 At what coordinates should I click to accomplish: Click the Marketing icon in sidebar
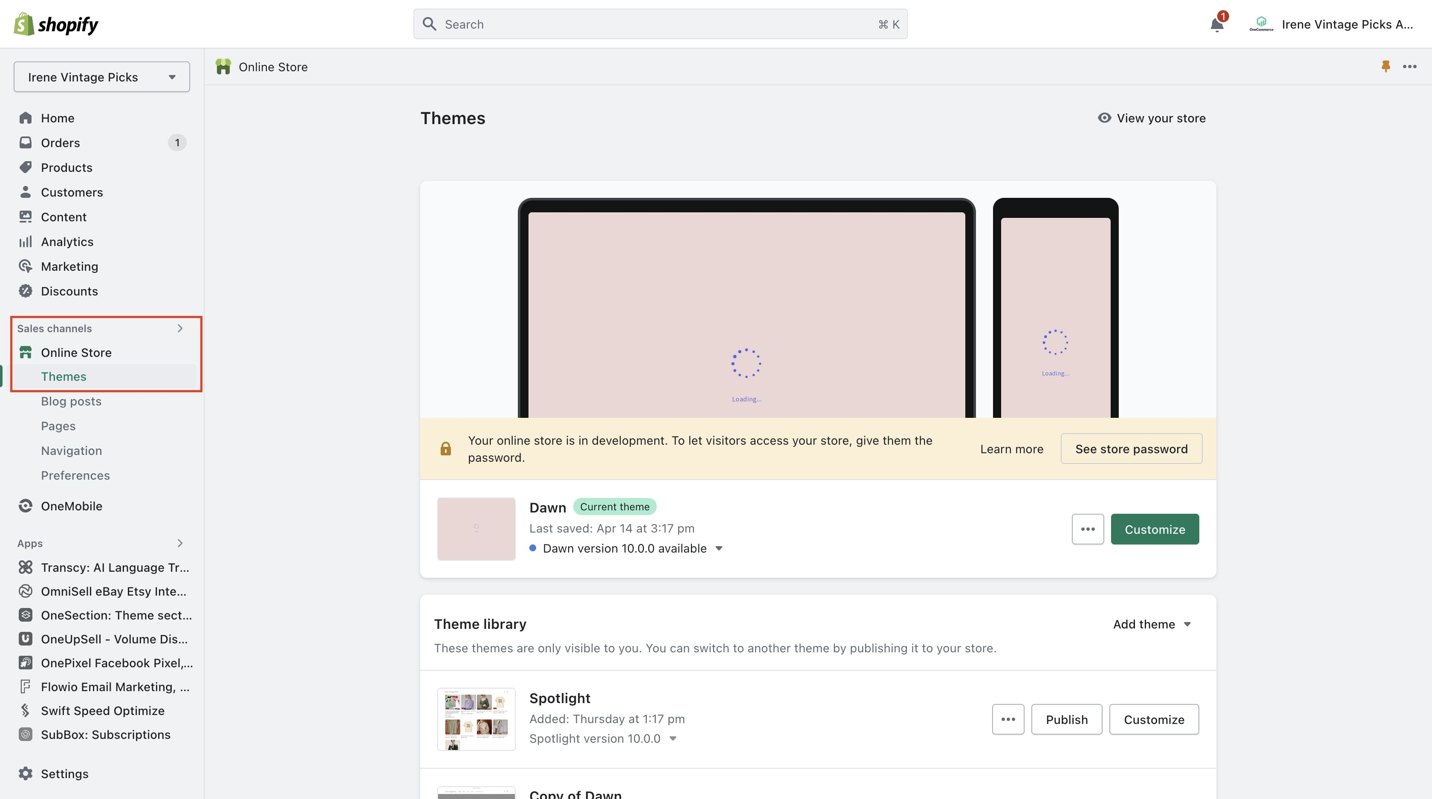point(26,266)
